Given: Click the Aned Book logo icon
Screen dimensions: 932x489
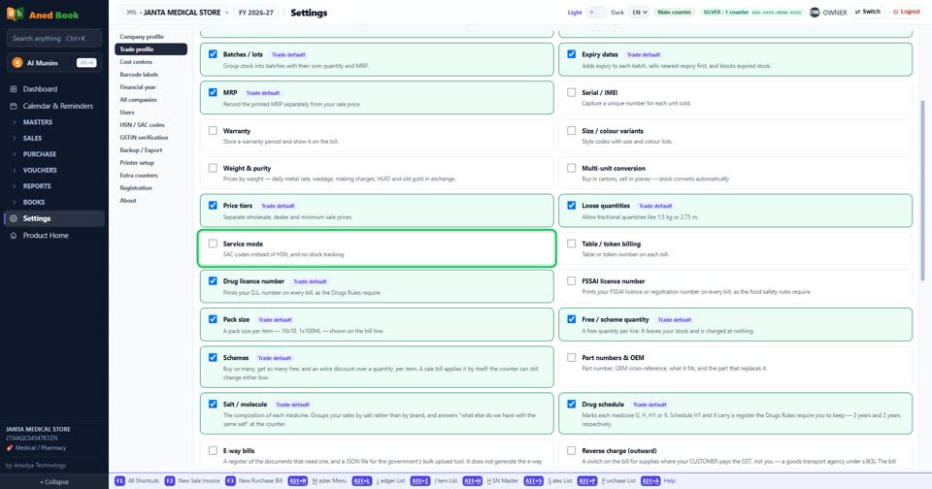Looking at the screenshot, I should pos(15,14).
